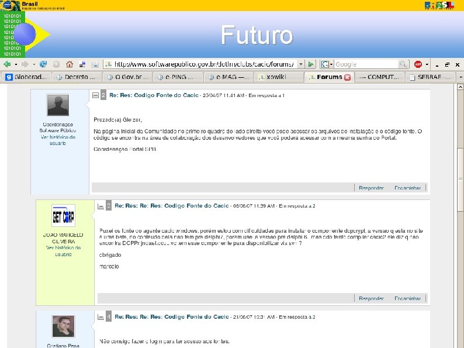The width and height of the screenshot is (464, 348).
Task: Click the number 2 badge of message 2
Action: coord(103,95)
